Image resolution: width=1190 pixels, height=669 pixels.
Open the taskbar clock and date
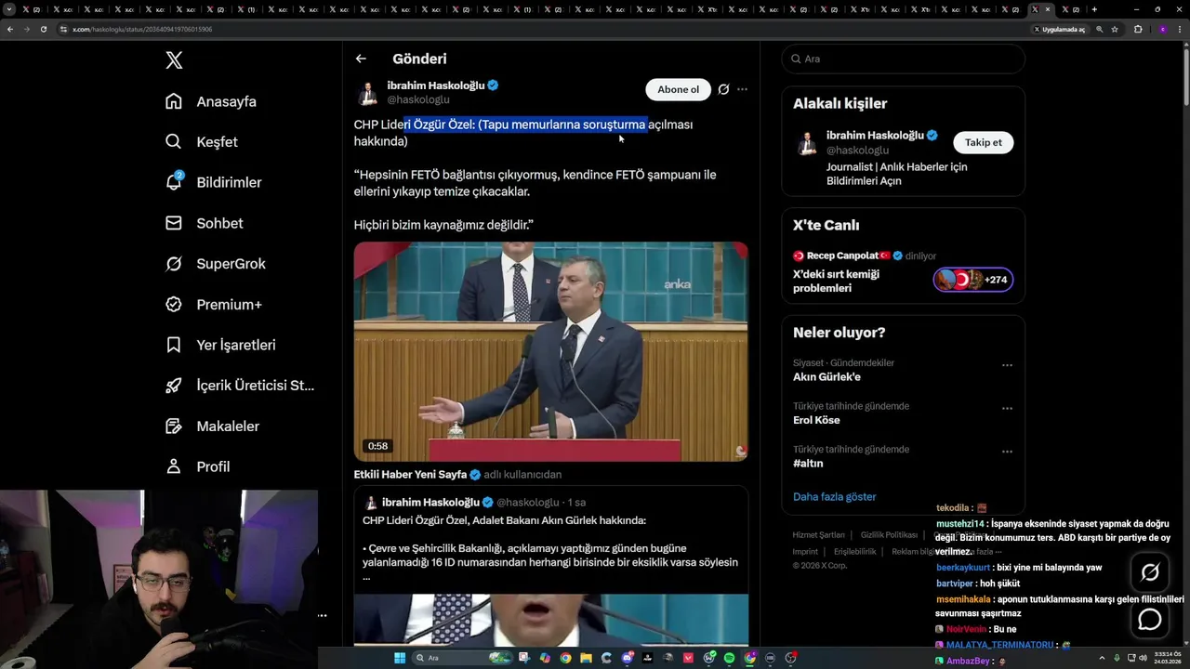tap(1166, 658)
